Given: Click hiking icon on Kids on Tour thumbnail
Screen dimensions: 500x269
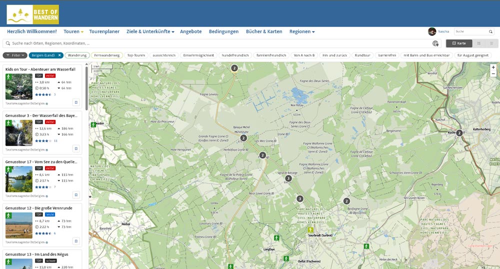Looking at the screenshot, I should coord(8,77).
